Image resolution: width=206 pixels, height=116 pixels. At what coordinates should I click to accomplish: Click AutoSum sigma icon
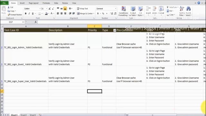168,7
